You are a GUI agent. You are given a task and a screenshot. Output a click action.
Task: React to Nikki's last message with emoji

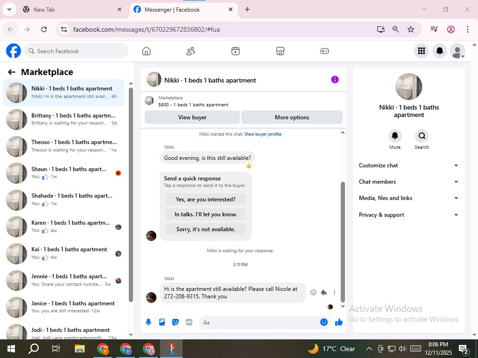[313, 293]
